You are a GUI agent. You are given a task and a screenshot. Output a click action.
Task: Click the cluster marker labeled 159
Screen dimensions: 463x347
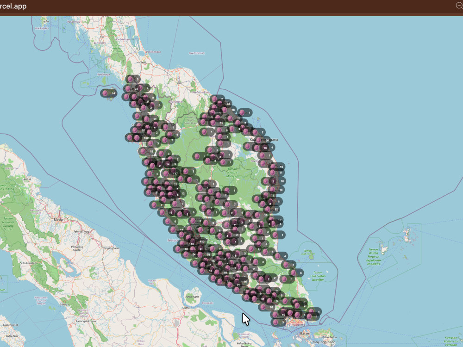point(142,138)
